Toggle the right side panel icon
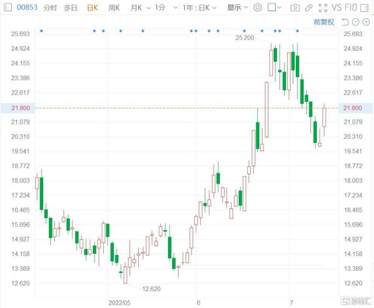The height and width of the screenshot is (308, 374). coord(364,8)
